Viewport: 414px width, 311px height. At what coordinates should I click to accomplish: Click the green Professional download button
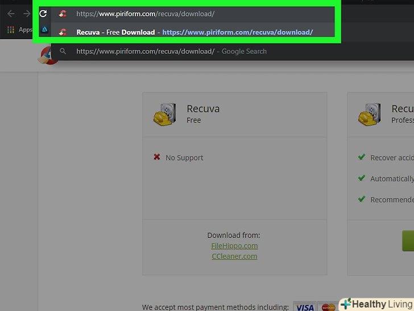point(408,240)
